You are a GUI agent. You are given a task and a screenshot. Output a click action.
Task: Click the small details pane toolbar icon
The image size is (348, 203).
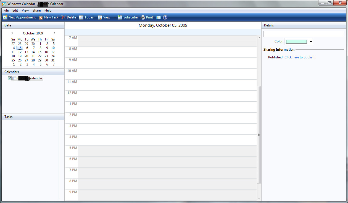[x=158, y=17]
